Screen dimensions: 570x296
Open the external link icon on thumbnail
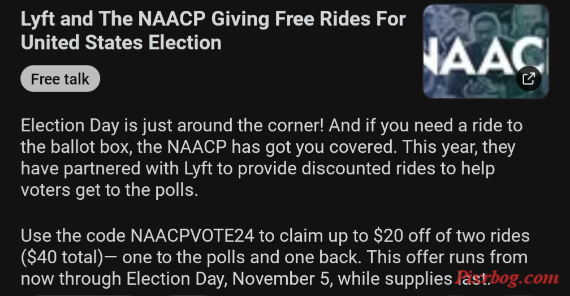click(x=529, y=79)
